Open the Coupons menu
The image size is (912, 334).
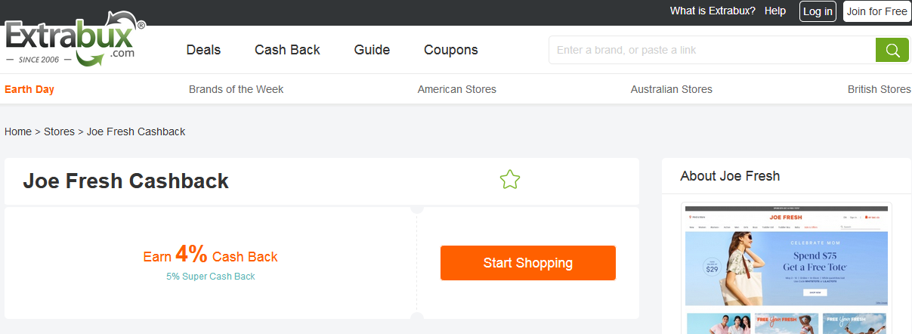(451, 50)
